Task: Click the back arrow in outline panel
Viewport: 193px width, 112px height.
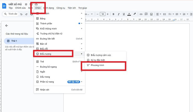Action: pyautogui.click(x=7, y=26)
